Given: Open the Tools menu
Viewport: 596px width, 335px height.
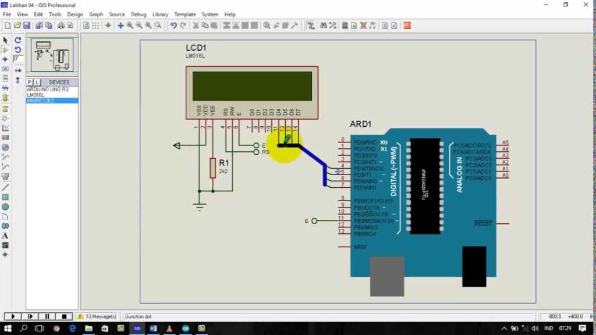Looking at the screenshot, I should (x=55, y=15).
